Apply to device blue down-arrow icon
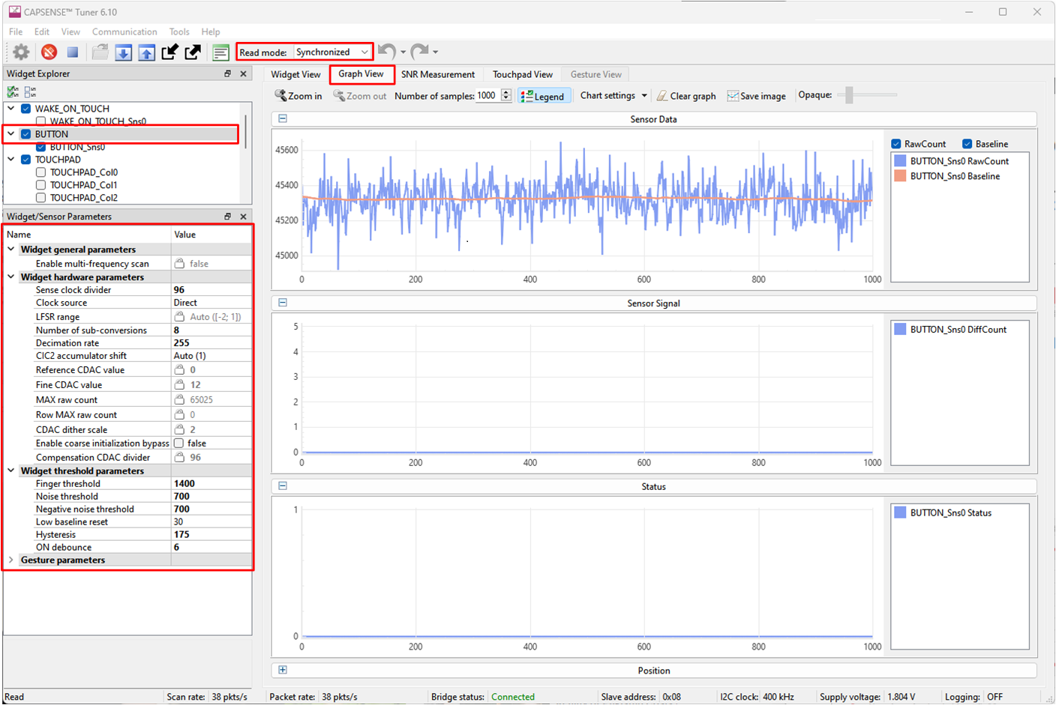 [124, 52]
